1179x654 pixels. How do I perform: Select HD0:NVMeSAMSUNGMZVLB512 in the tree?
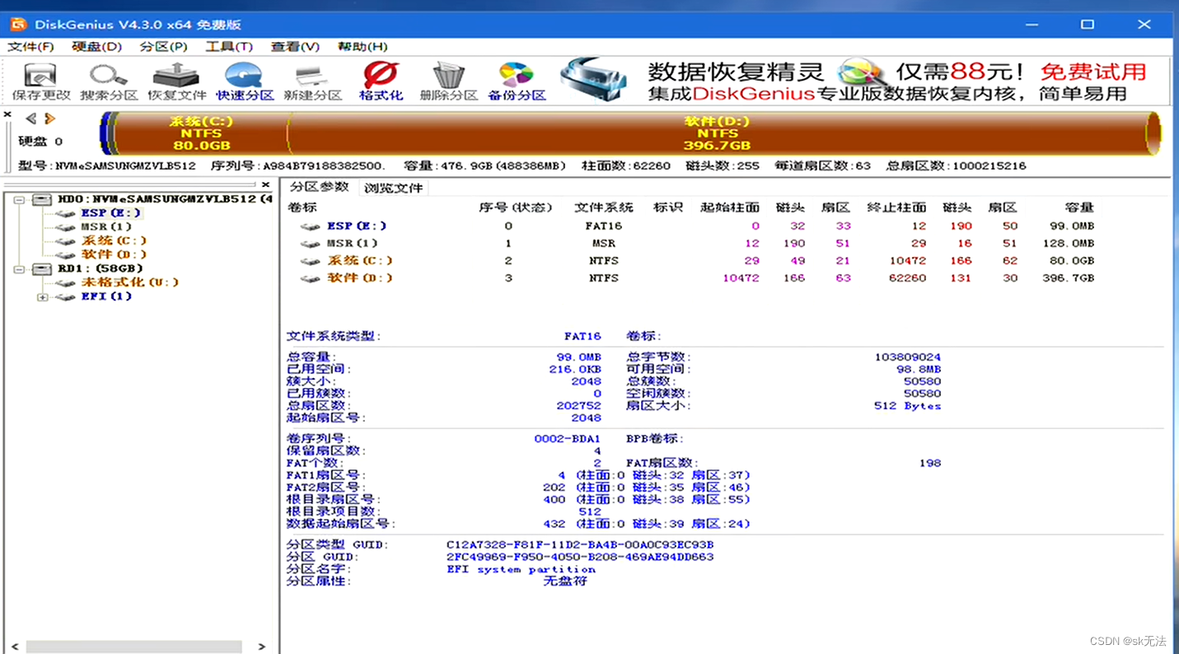[165, 199]
